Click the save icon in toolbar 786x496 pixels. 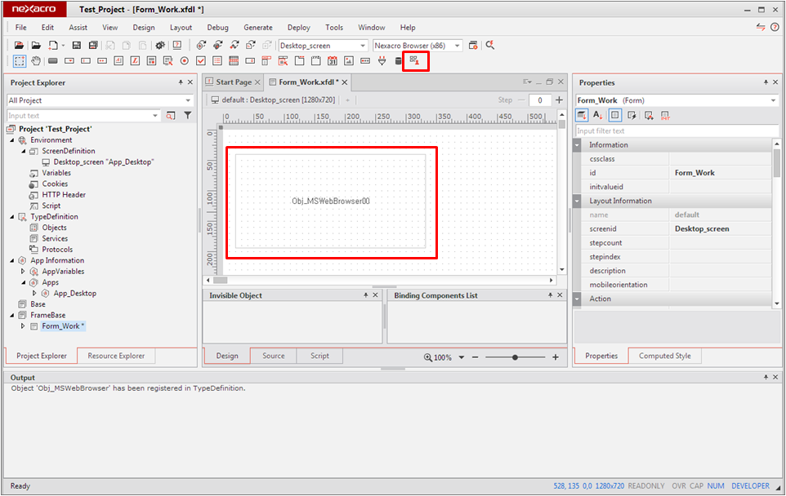76,46
